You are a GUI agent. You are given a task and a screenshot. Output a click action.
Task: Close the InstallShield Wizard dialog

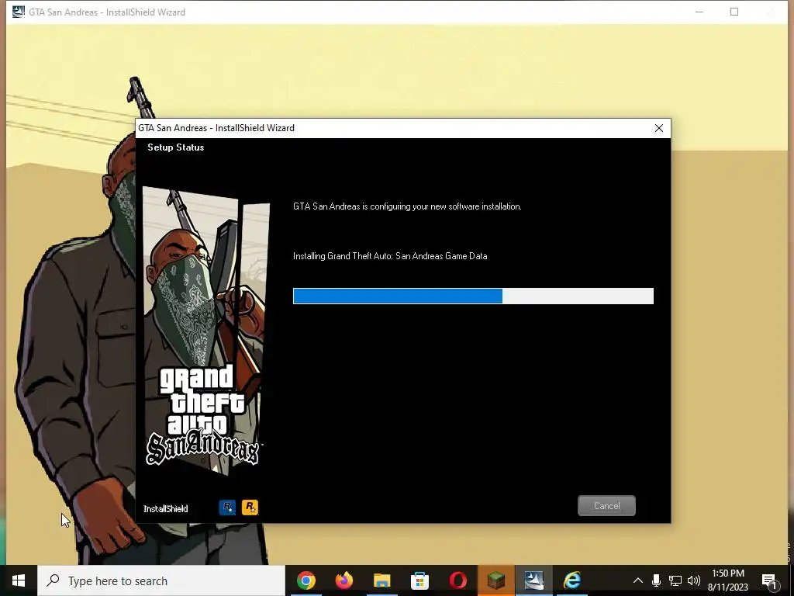(659, 128)
